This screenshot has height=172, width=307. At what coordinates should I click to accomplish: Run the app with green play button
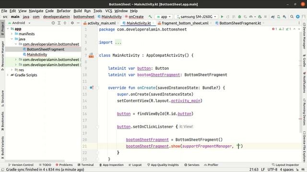(x=222, y=17)
